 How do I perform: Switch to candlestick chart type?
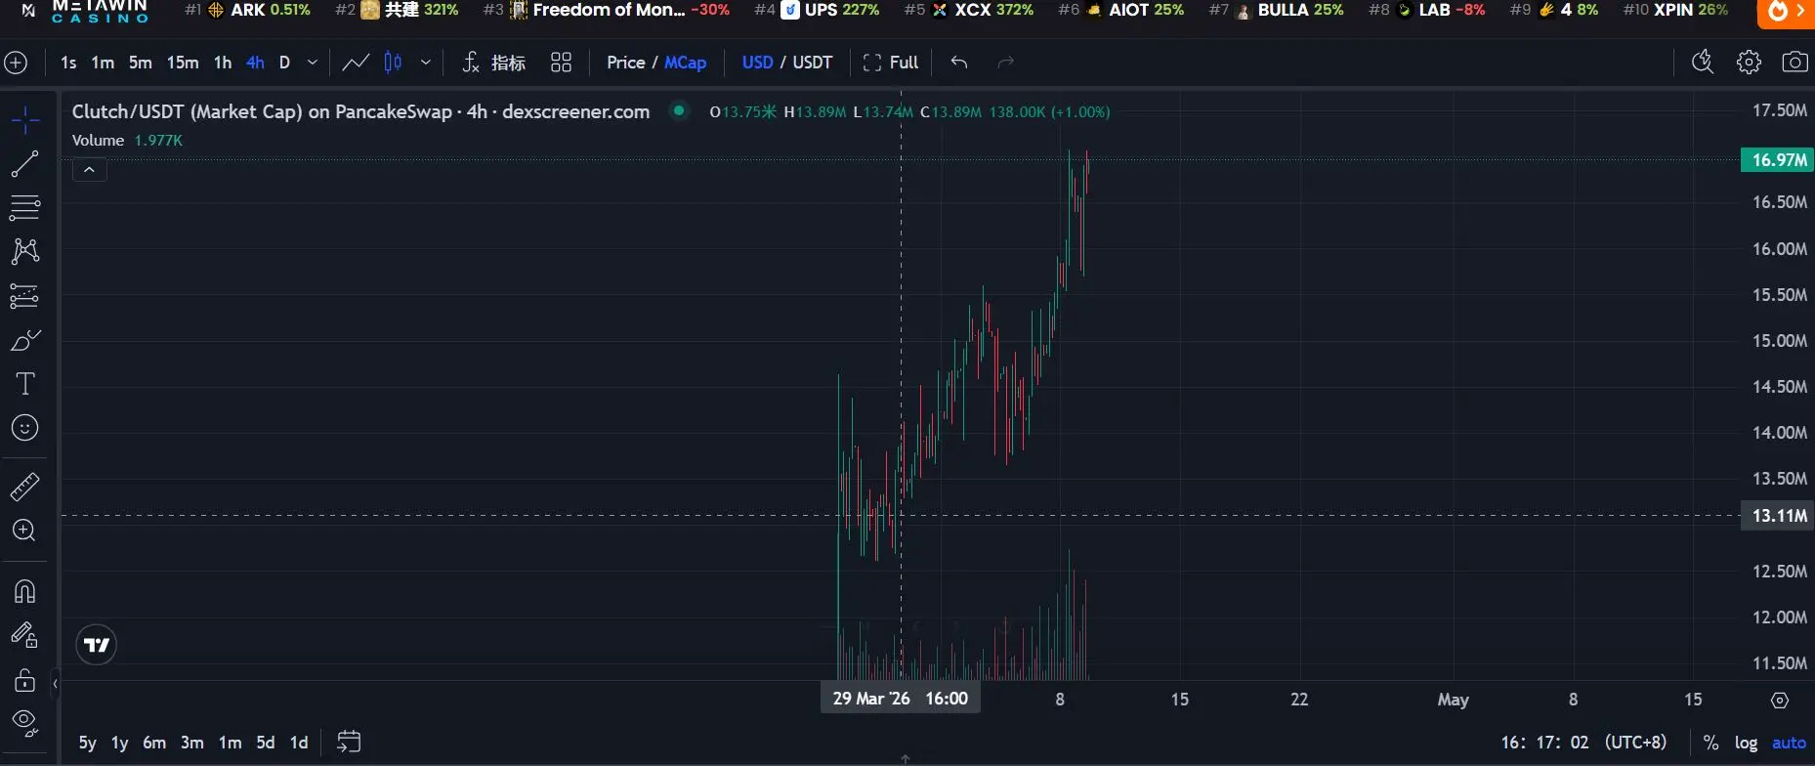click(393, 63)
